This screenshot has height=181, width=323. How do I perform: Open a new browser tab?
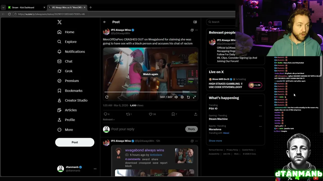[91, 8]
